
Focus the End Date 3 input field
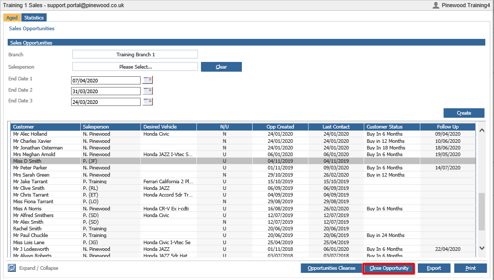click(x=105, y=102)
